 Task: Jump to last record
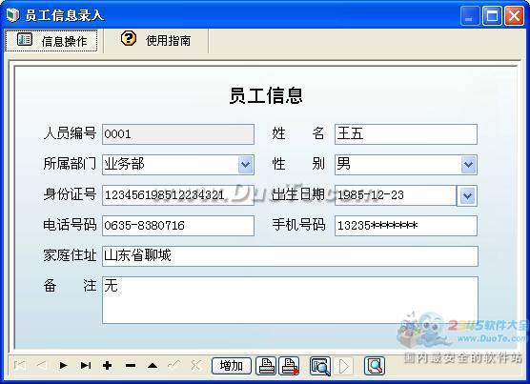click(86, 366)
